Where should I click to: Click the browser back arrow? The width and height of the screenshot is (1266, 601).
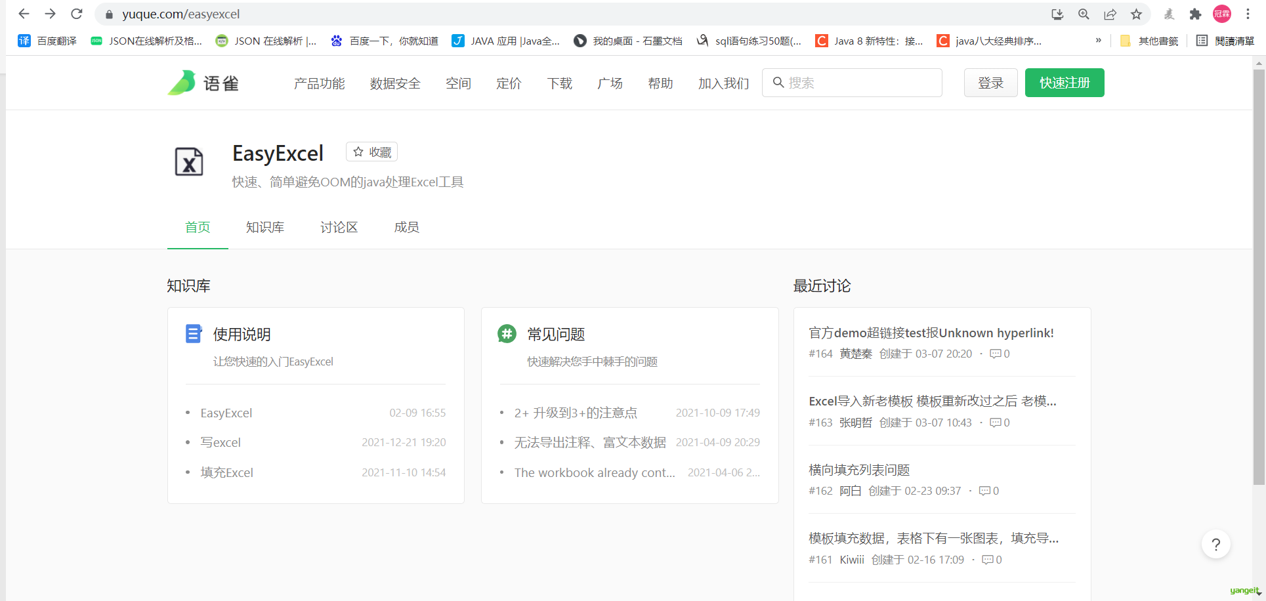(x=24, y=14)
